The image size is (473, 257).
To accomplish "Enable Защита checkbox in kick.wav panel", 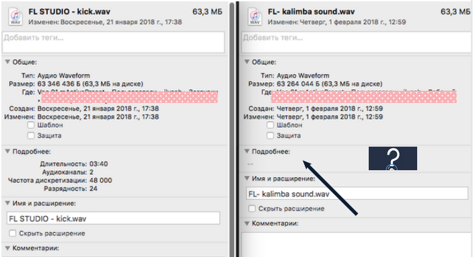I will 31,135.
